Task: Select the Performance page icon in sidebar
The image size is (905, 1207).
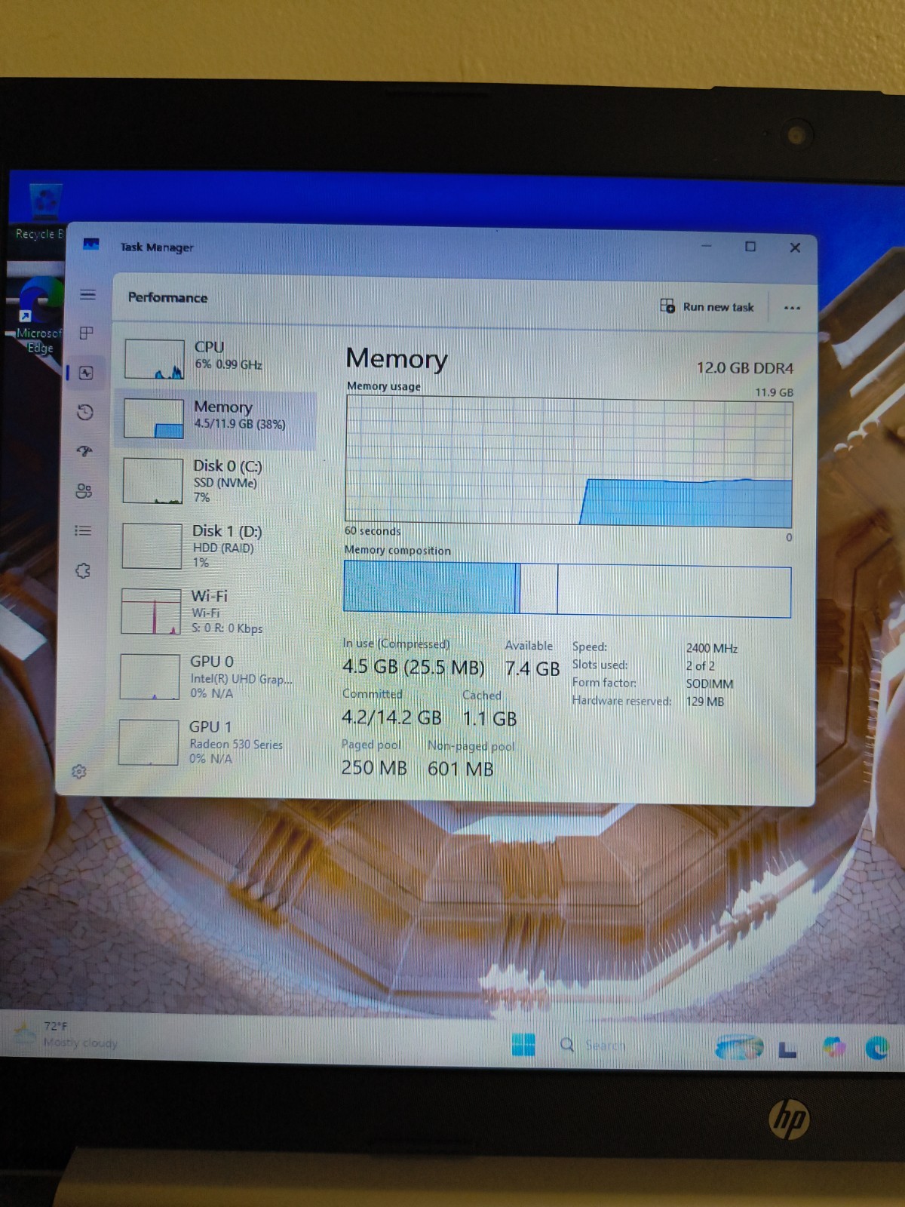Action: 86,373
